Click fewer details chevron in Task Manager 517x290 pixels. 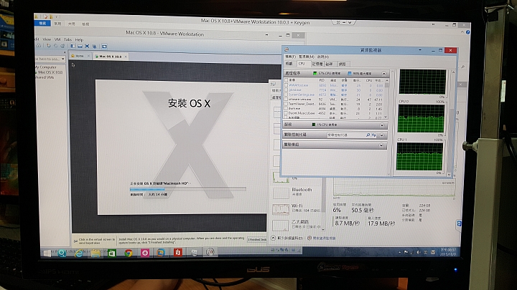pos(274,238)
